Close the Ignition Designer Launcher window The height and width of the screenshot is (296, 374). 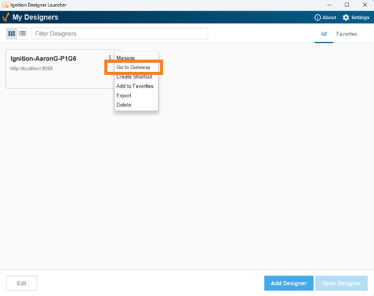tap(364, 5)
